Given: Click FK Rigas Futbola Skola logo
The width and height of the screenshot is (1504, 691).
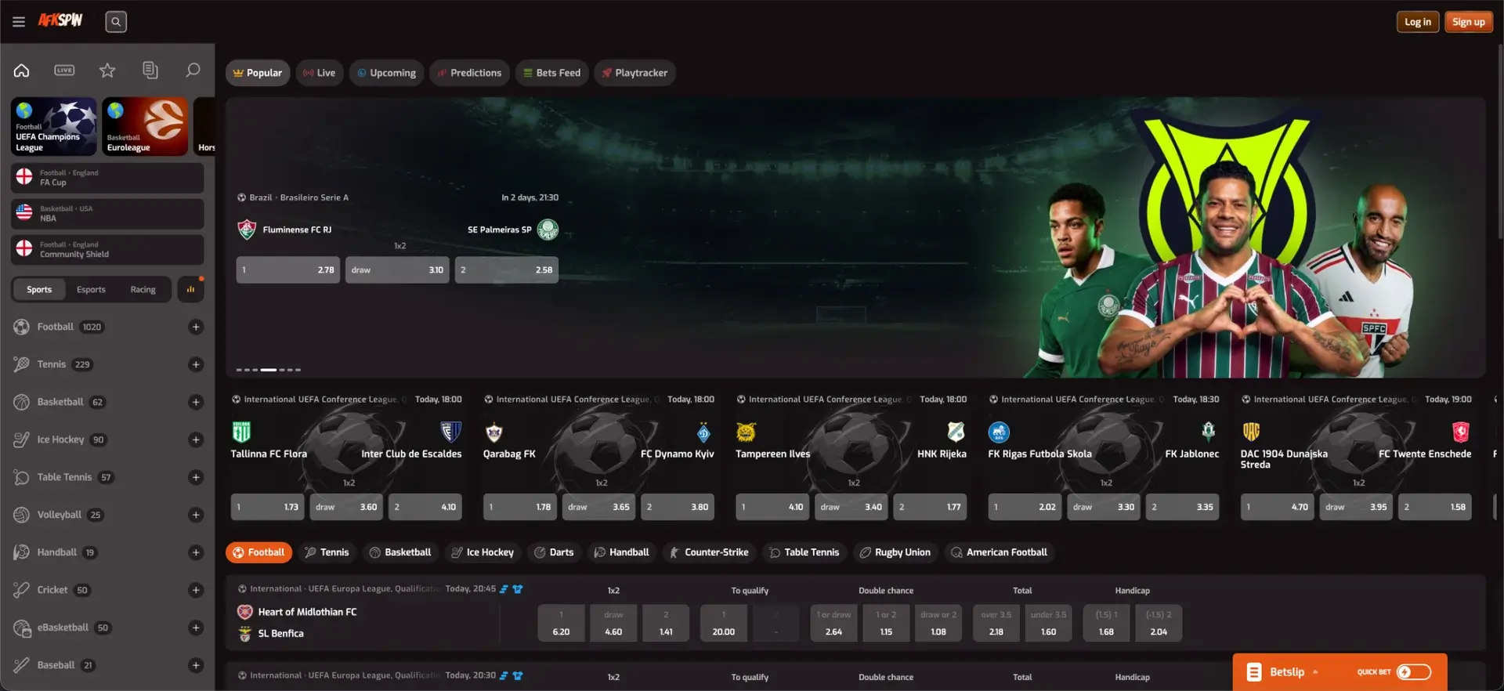Looking at the screenshot, I should pos(999,432).
